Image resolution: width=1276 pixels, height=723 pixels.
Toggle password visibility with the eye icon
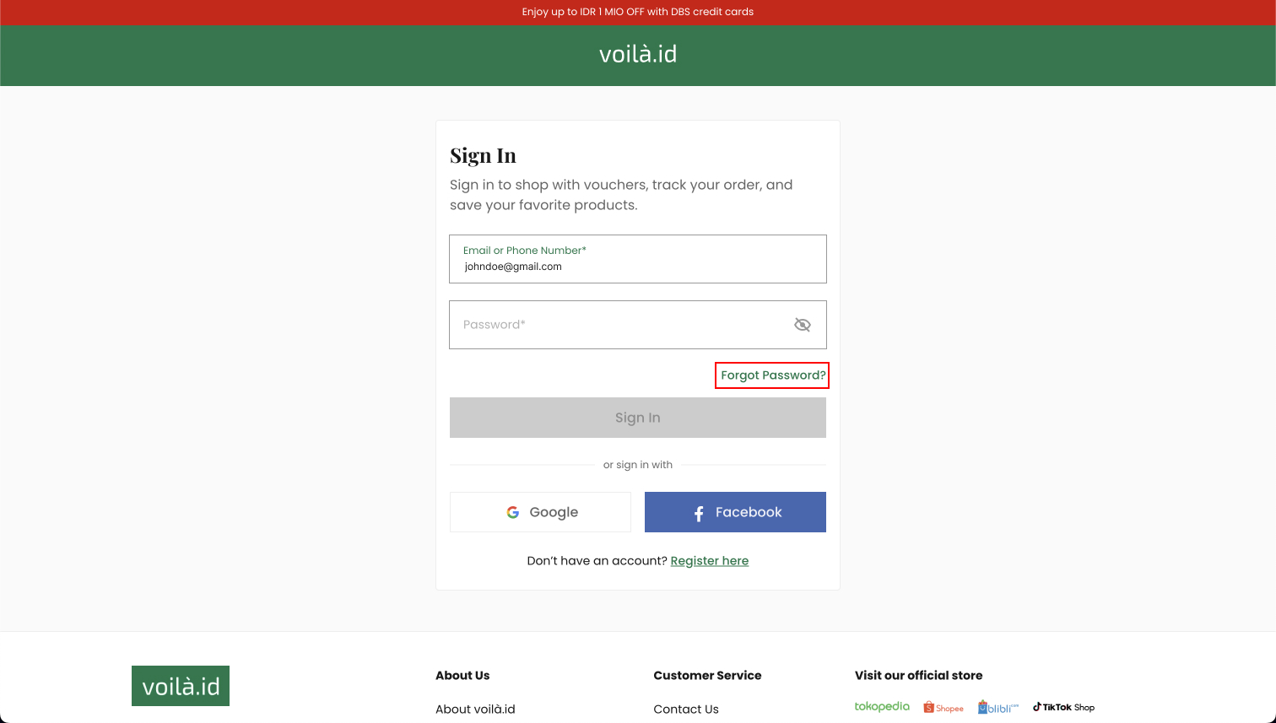[803, 325]
